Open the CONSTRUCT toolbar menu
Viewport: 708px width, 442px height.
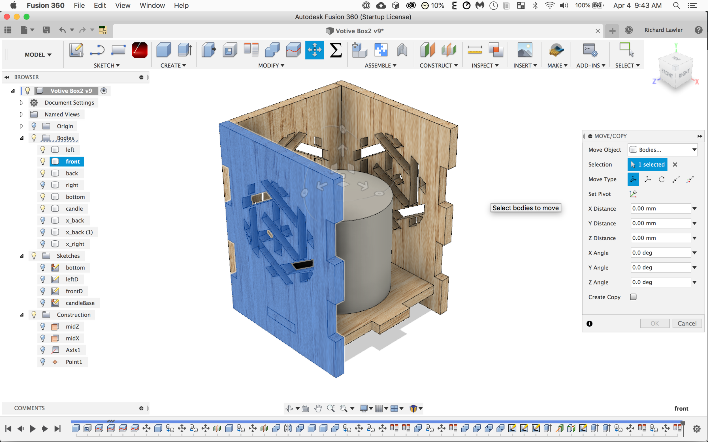point(438,66)
